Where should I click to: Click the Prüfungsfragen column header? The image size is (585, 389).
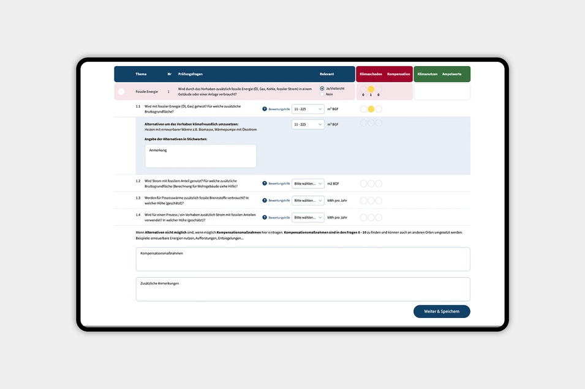pos(191,74)
